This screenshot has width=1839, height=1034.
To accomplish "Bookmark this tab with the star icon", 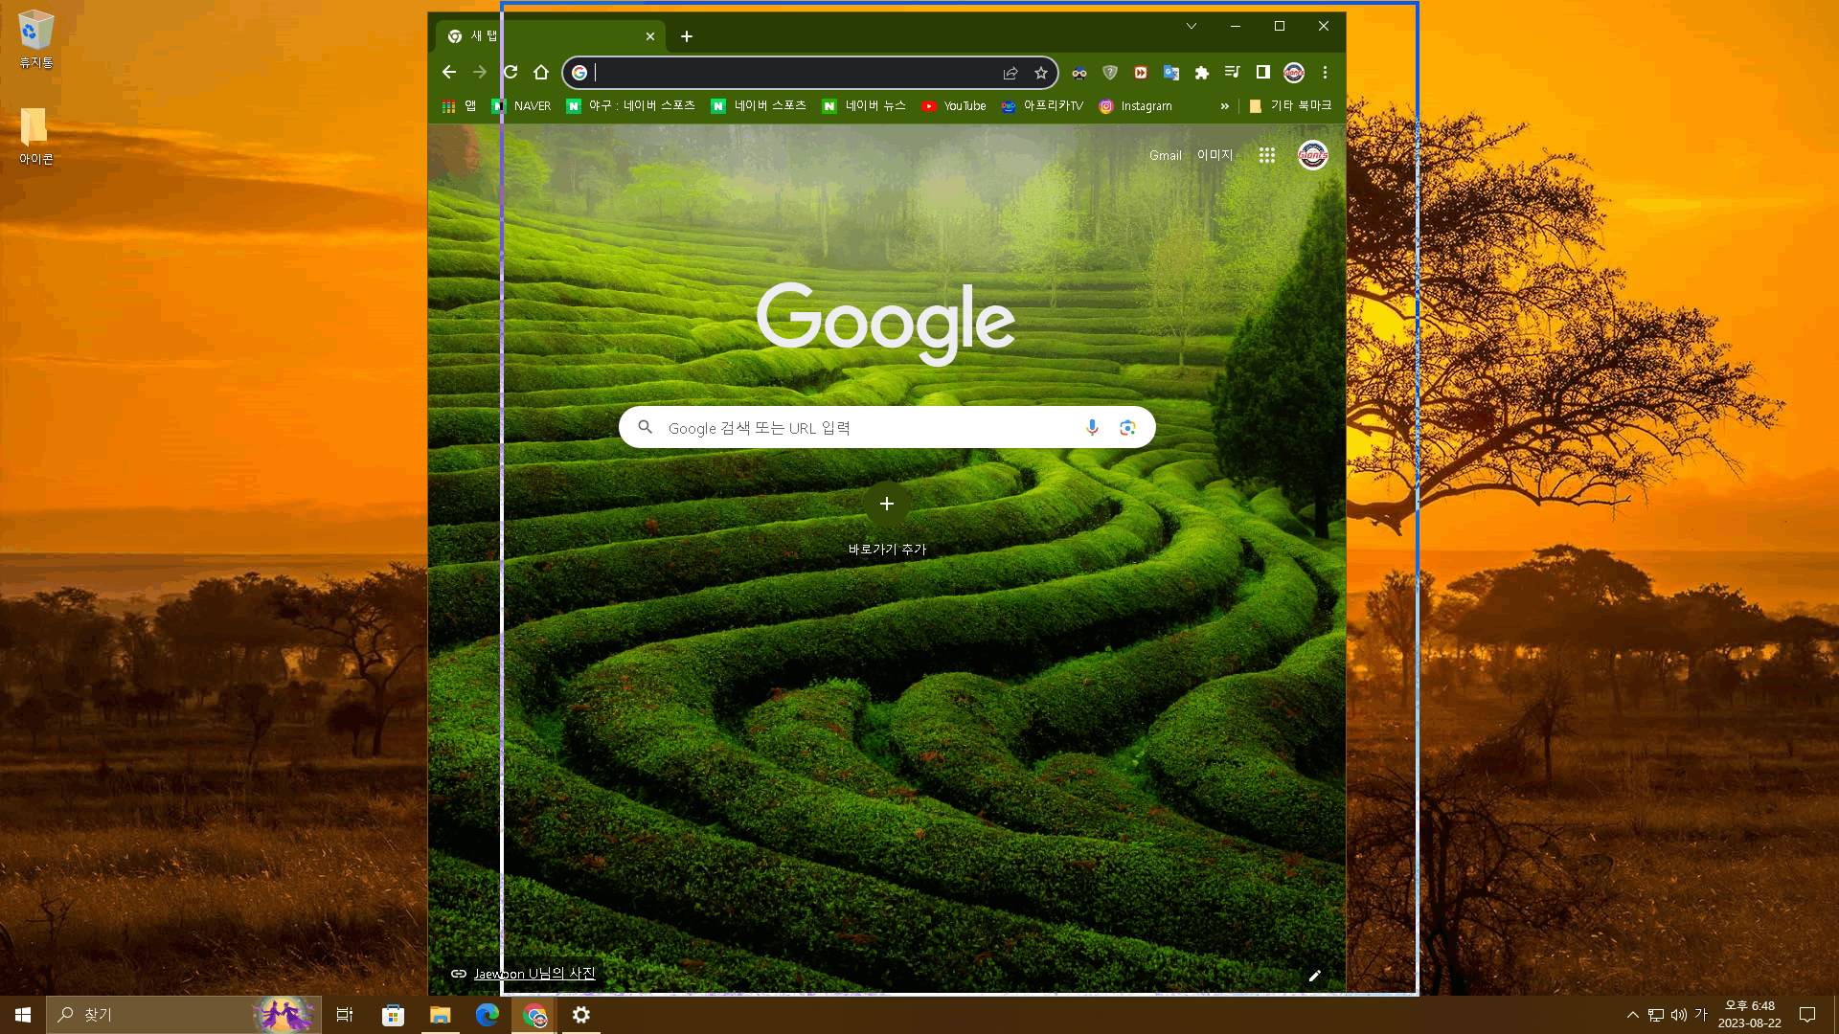I will tap(1041, 73).
